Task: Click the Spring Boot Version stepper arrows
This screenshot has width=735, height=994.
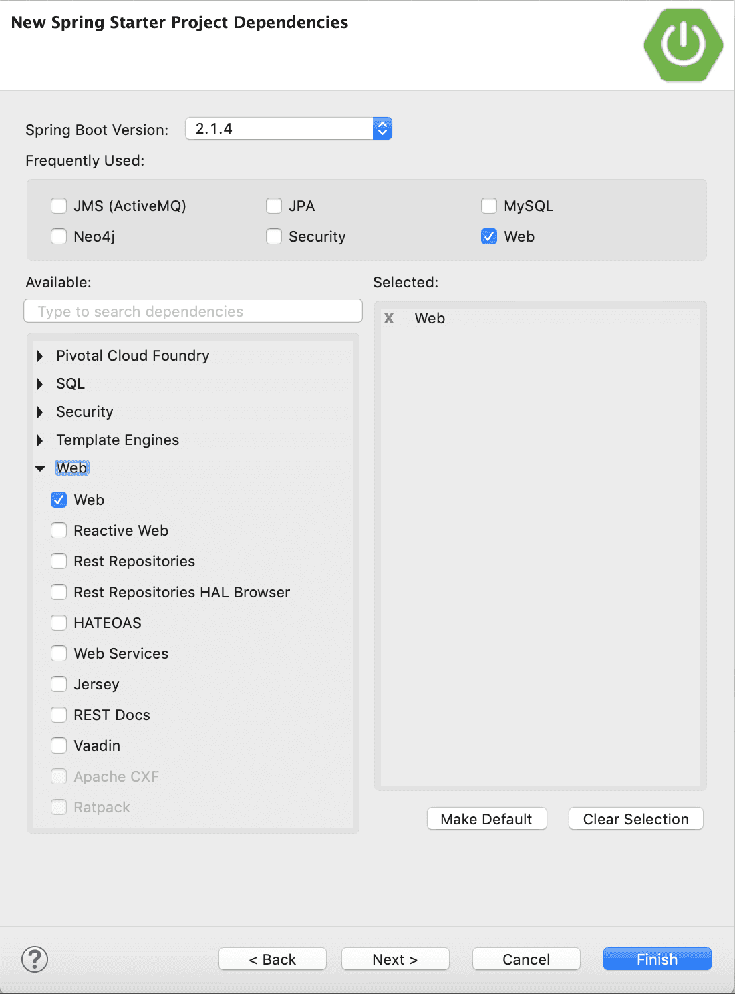Action: tap(382, 128)
